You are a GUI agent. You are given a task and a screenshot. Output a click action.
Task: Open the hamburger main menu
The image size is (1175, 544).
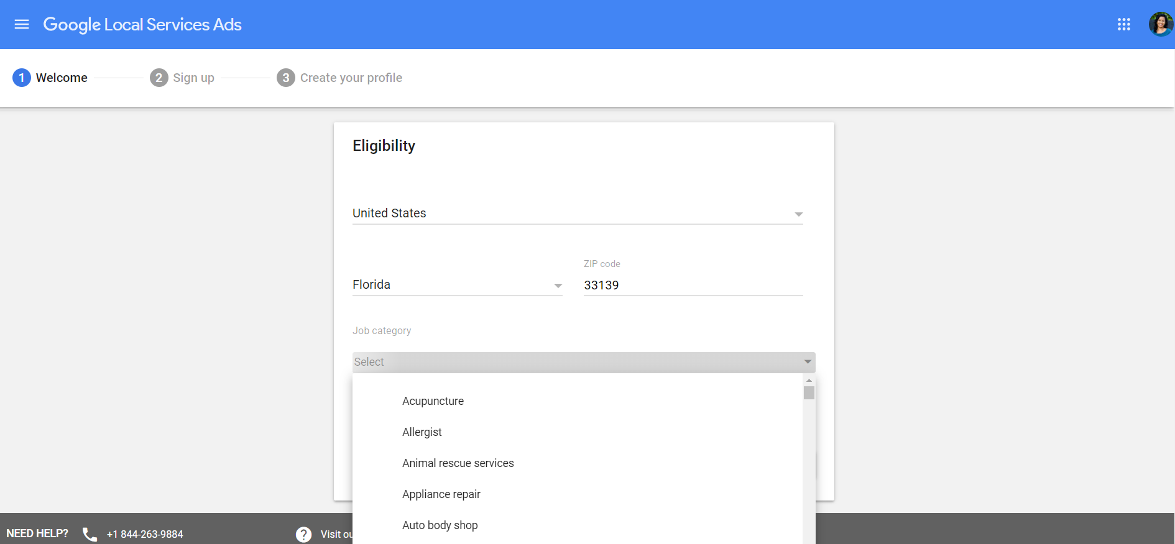coord(22,24)
